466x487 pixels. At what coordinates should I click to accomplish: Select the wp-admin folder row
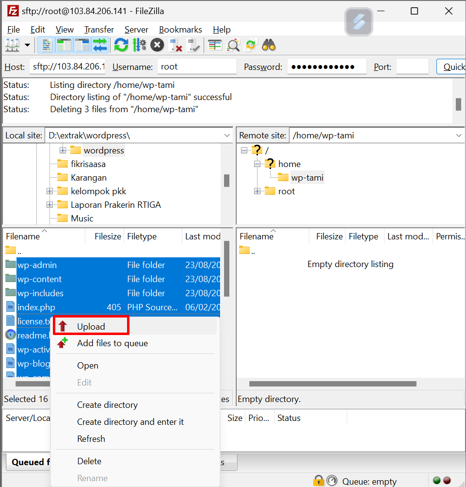112,265
